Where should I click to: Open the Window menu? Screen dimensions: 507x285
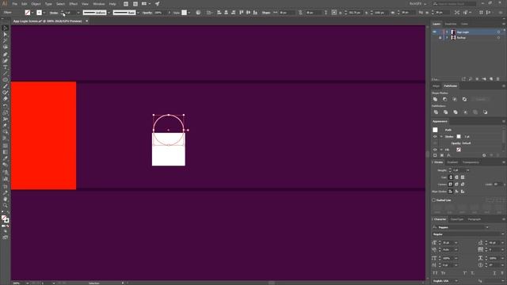point(98,4)
